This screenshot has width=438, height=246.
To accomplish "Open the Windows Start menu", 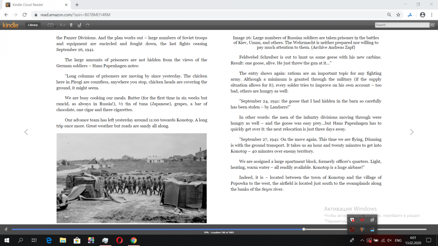I will click(7, 241).
